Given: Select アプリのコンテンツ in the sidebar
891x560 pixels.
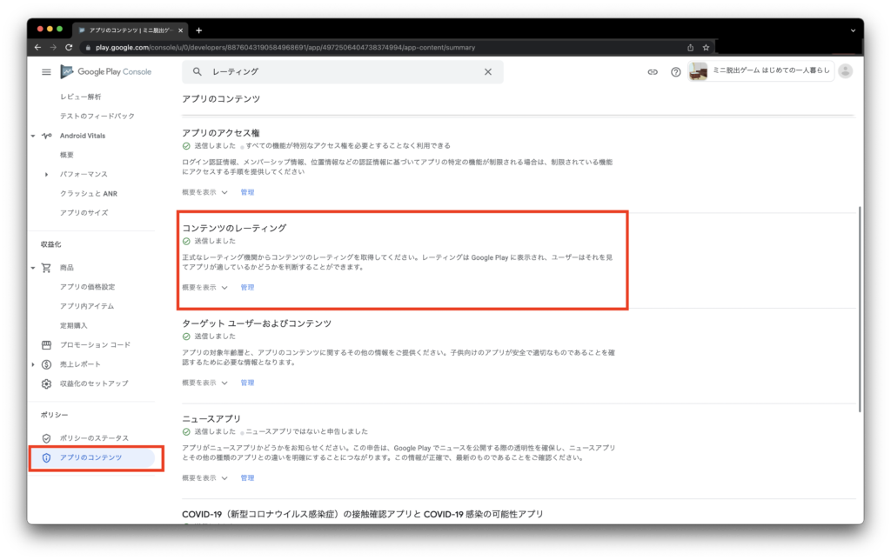Looking at the screenshot, I should coord(90,457).
